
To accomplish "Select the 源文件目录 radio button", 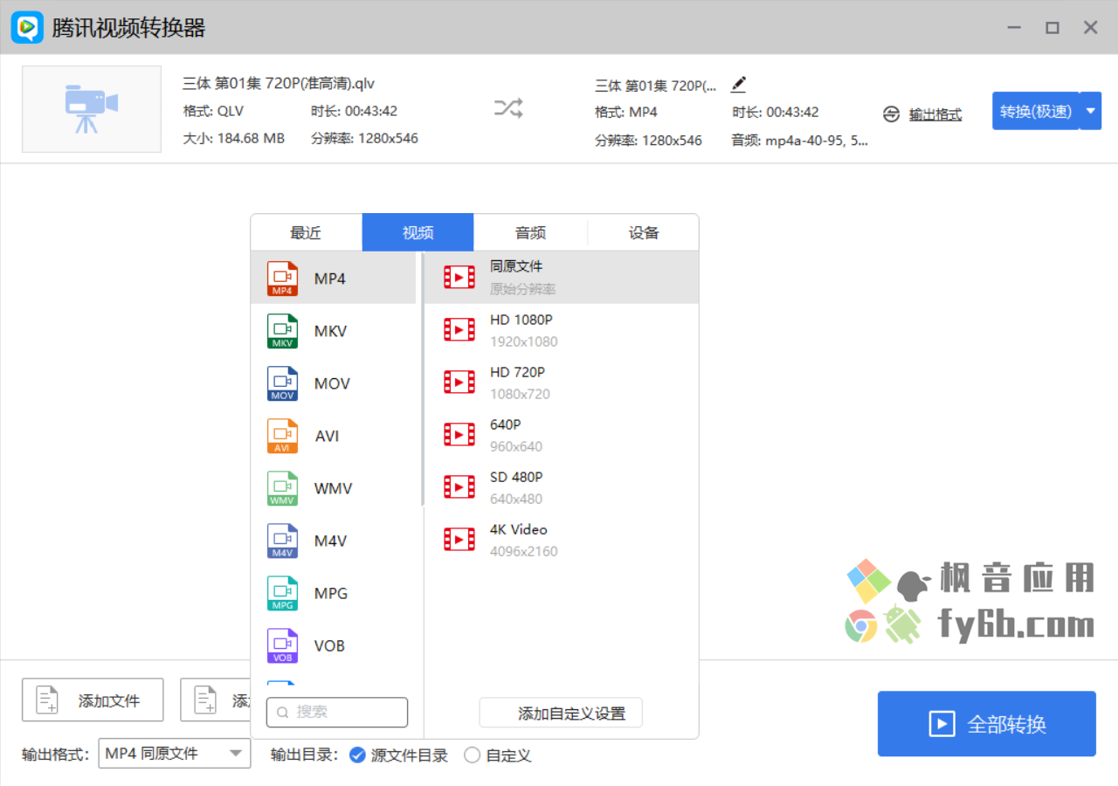I will [357, 755].
